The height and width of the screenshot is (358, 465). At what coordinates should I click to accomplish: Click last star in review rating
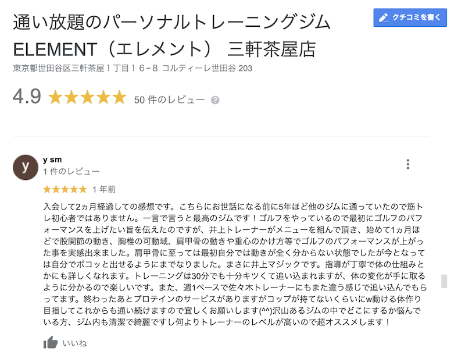point(83,189)
